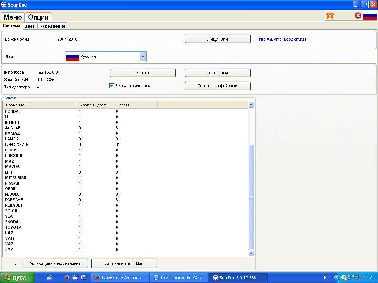Click the floppy disk quick launch icon

pos(75,277)
